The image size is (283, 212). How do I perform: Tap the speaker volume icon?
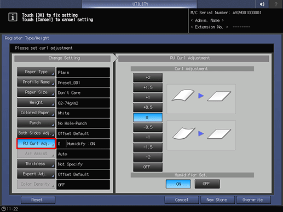point(262,4)
